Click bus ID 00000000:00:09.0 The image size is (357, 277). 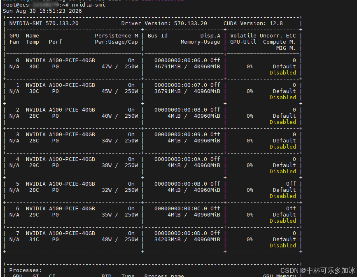pos(181,134)
